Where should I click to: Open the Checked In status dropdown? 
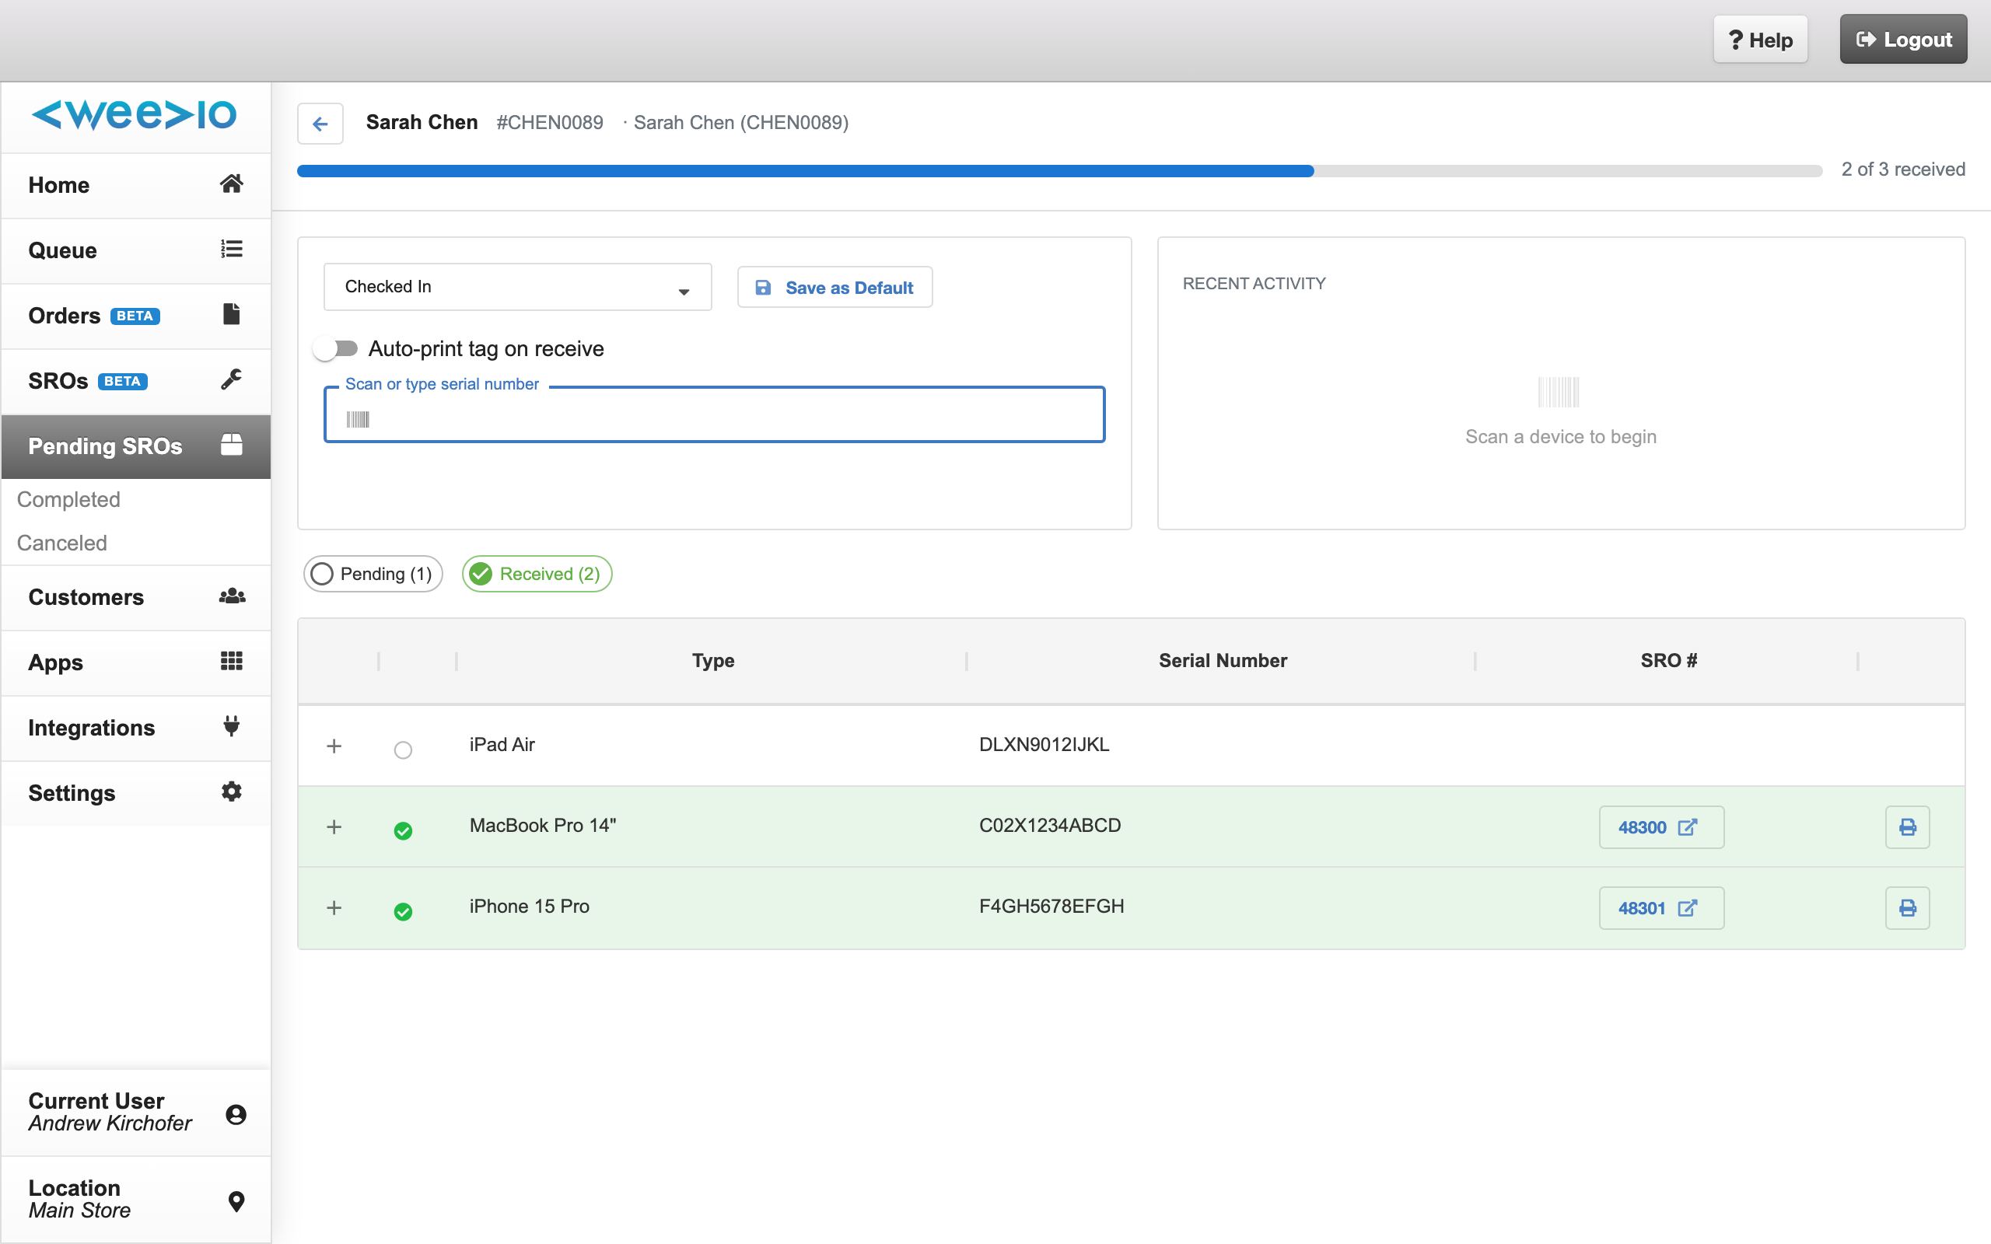tap(517, 286)
